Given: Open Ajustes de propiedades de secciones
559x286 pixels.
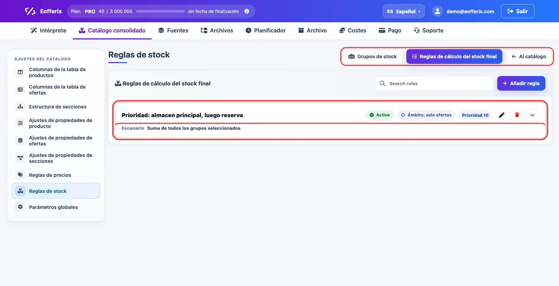Looking at the screenshot, I should click(x=56, y=158).
